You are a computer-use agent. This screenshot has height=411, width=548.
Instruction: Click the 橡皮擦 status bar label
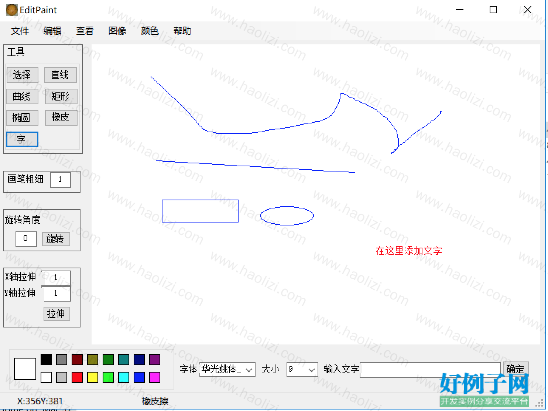[x=155, y=401]
